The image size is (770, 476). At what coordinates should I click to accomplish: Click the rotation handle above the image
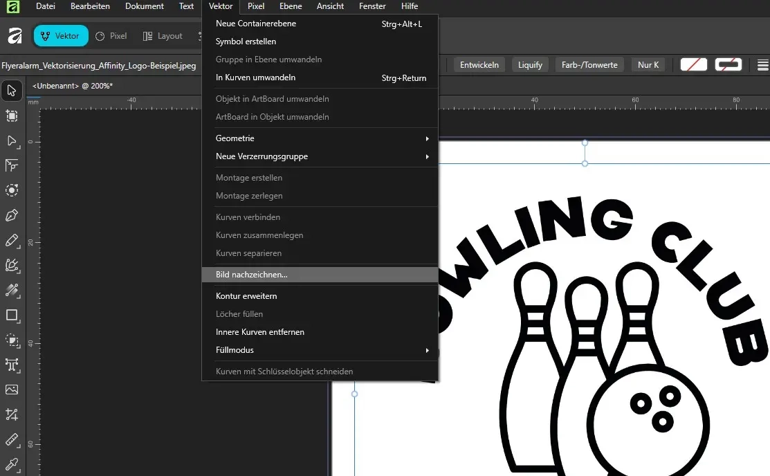585,143
